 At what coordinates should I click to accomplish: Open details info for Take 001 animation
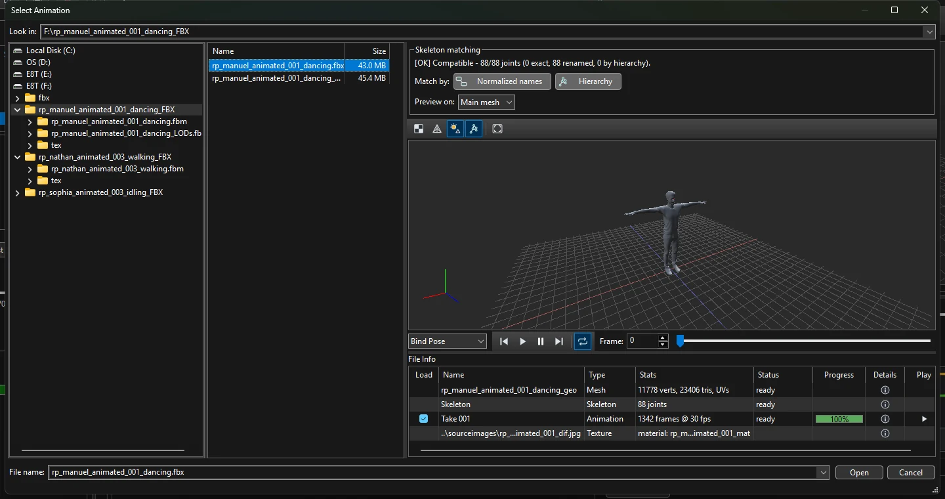(885, 419)
